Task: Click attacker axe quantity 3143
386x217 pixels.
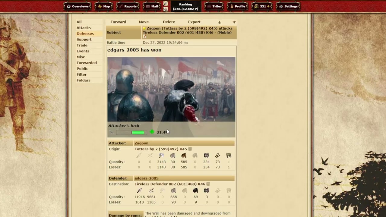Action: (161, 162)
